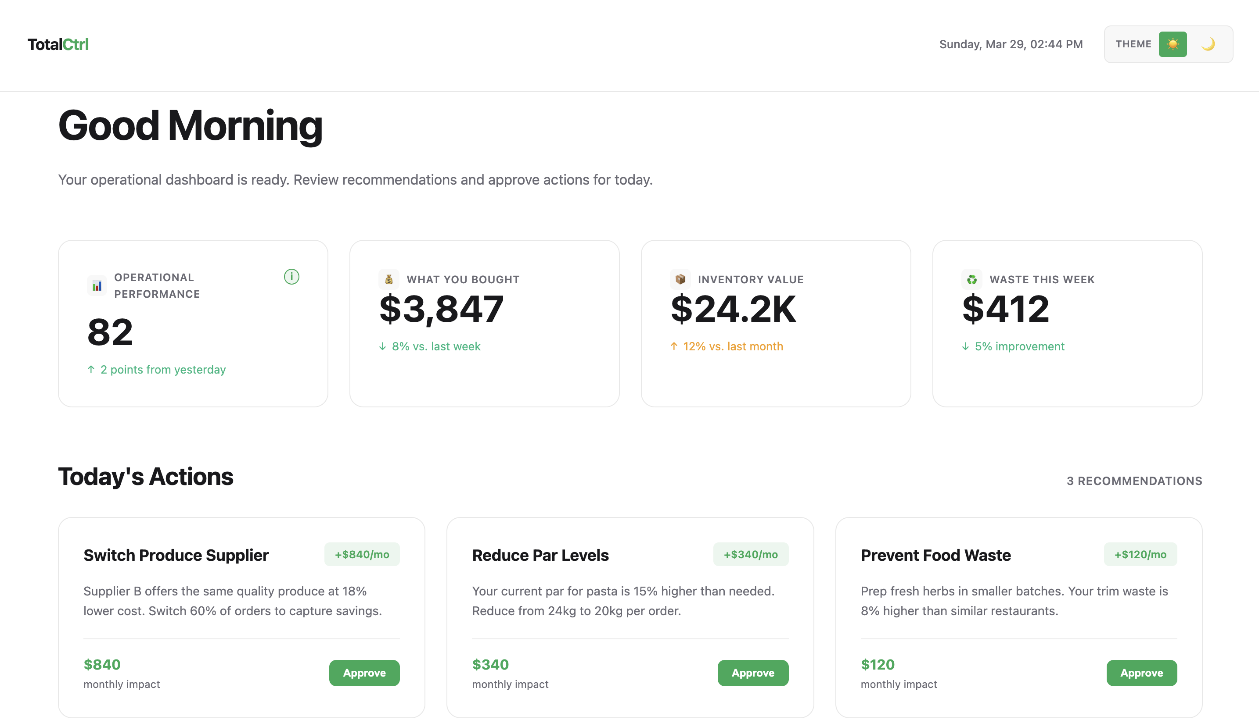Image resolution: width=1259 pixels, height=727 pixels.
Task: Click the TotalCtrl logo
Action: pos(58,44)
